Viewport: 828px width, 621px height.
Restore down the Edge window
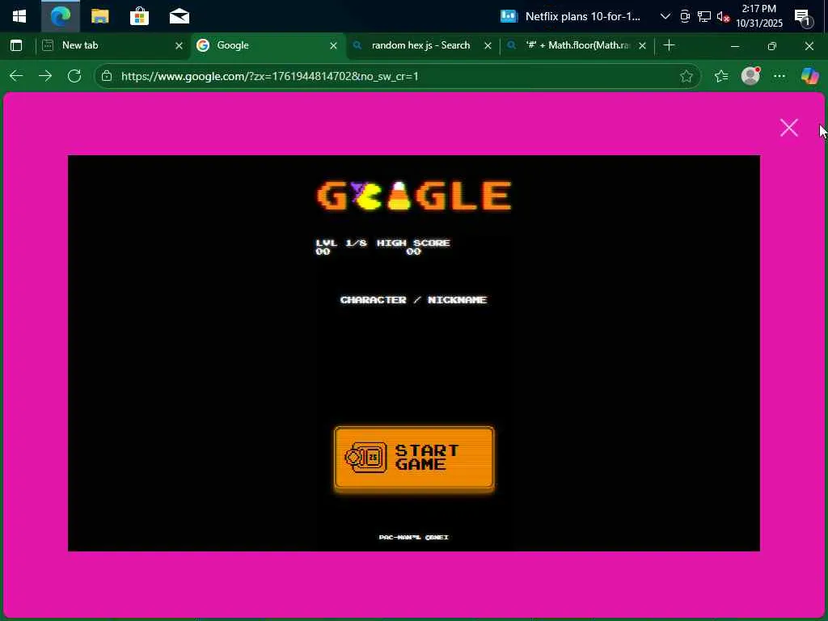click(x=772, y=46)
